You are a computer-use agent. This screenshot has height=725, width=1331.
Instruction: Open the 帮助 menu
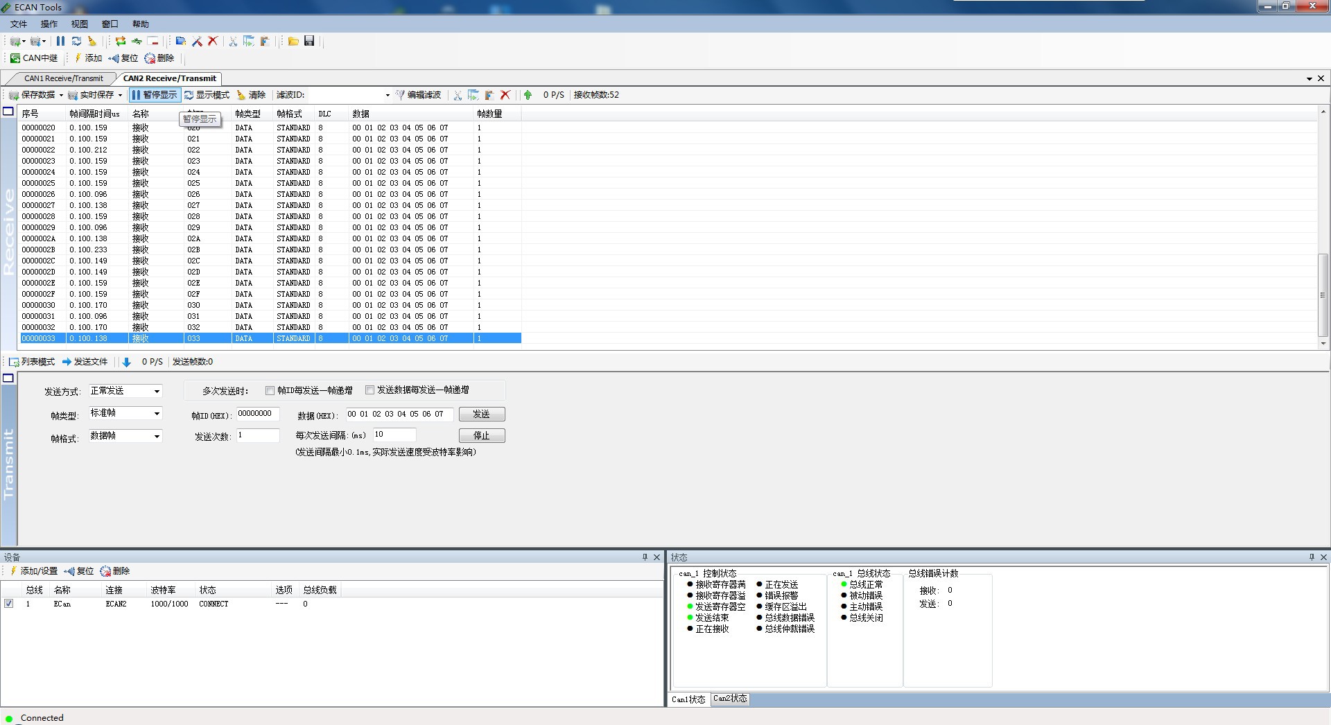point(141,24)
